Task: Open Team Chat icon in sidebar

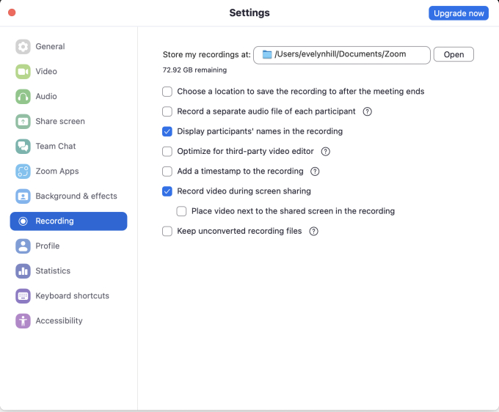Action: [x=23, y=147]
